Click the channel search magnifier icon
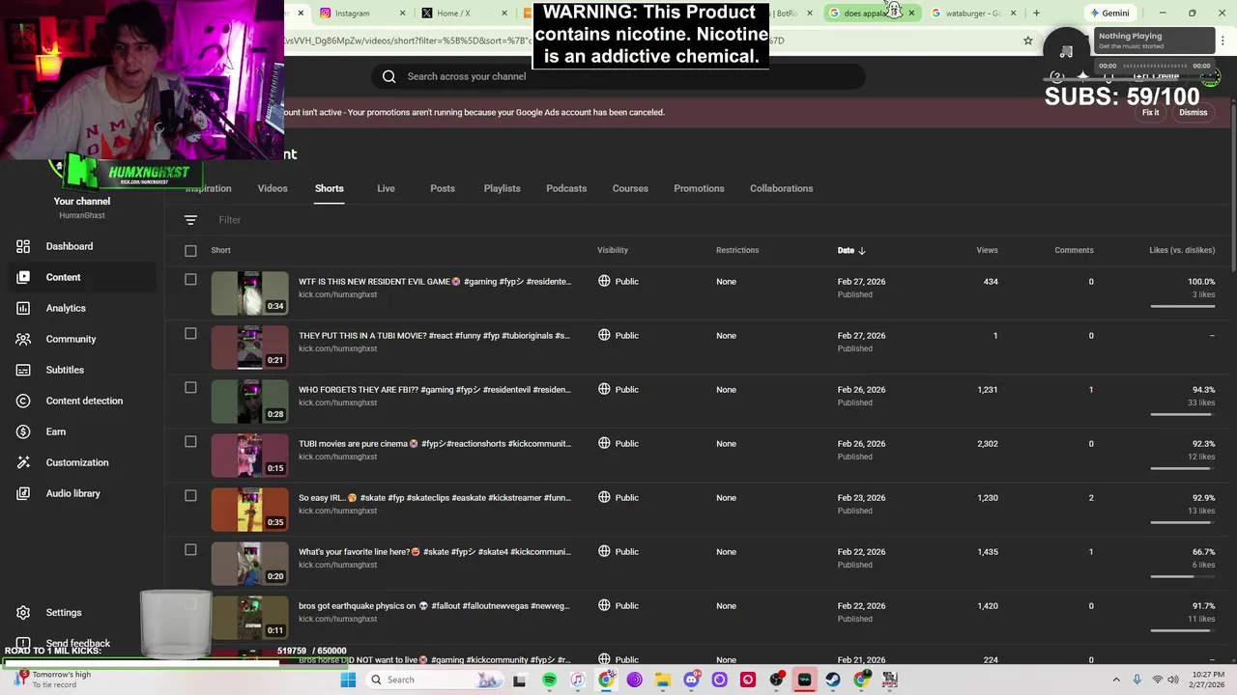 coord(388,76)
